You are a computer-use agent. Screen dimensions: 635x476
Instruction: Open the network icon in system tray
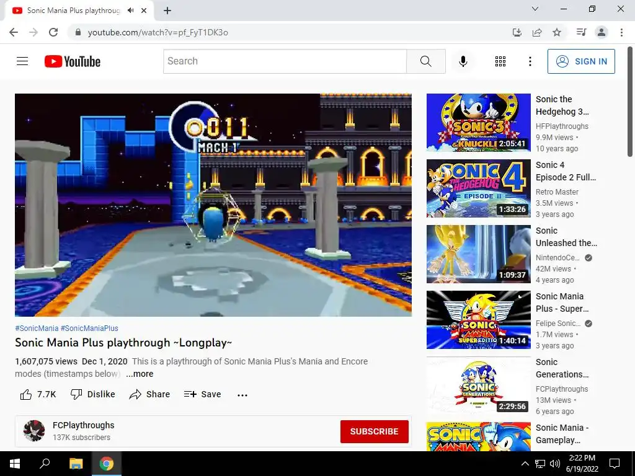(x=540, y=464)
